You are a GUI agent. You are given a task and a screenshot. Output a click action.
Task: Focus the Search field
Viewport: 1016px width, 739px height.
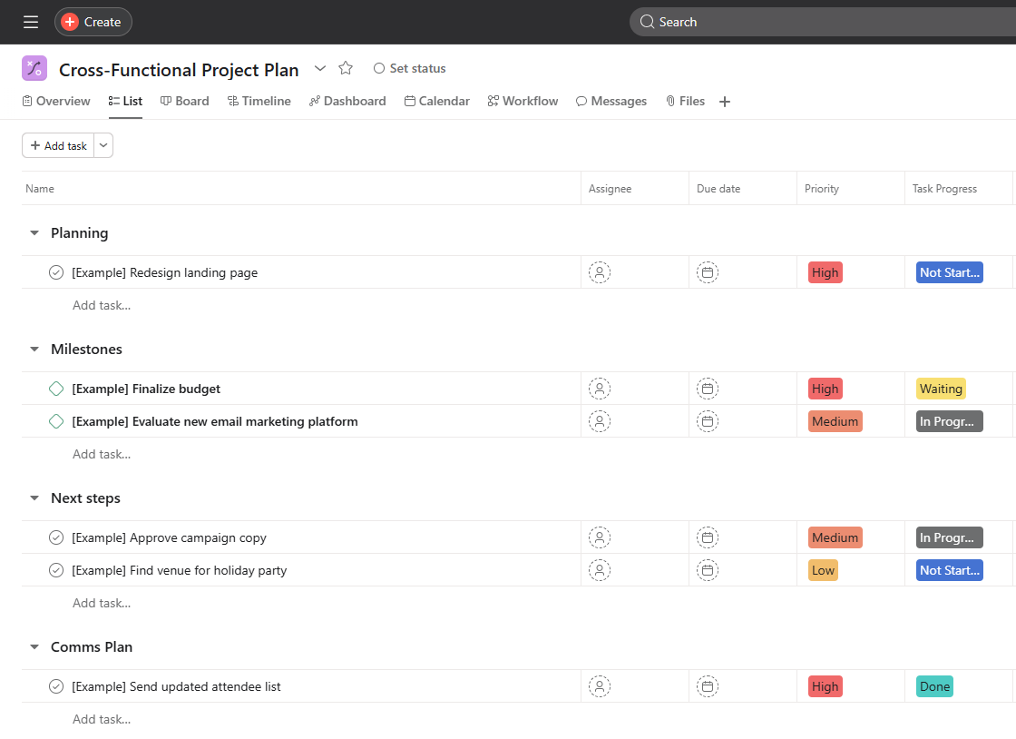pos(823,22)
